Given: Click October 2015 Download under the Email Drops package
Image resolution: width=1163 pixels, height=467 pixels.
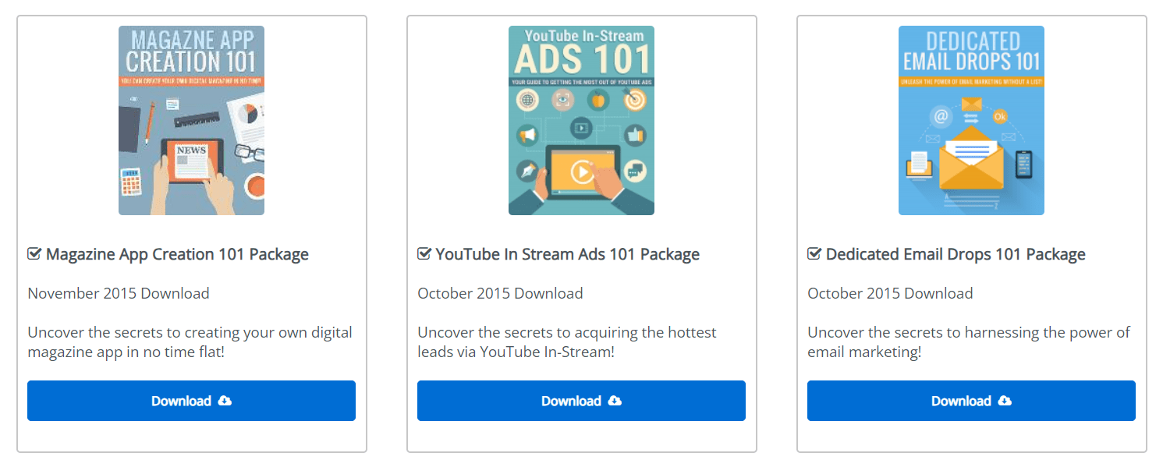Looking at the screenshot, I should [x=890, y=293].
